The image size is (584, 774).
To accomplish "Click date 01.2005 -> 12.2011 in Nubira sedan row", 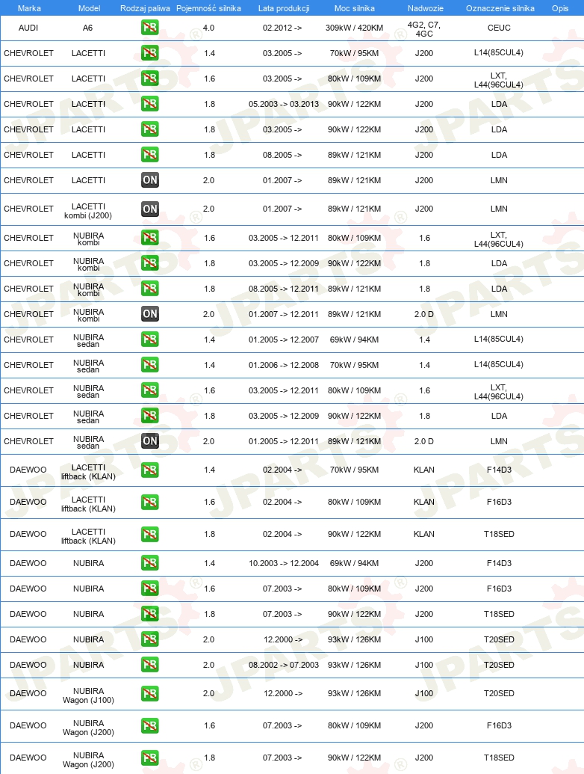I will 284,441.
